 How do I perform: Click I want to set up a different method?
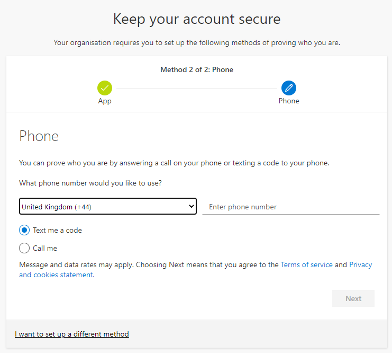[72, 334]
